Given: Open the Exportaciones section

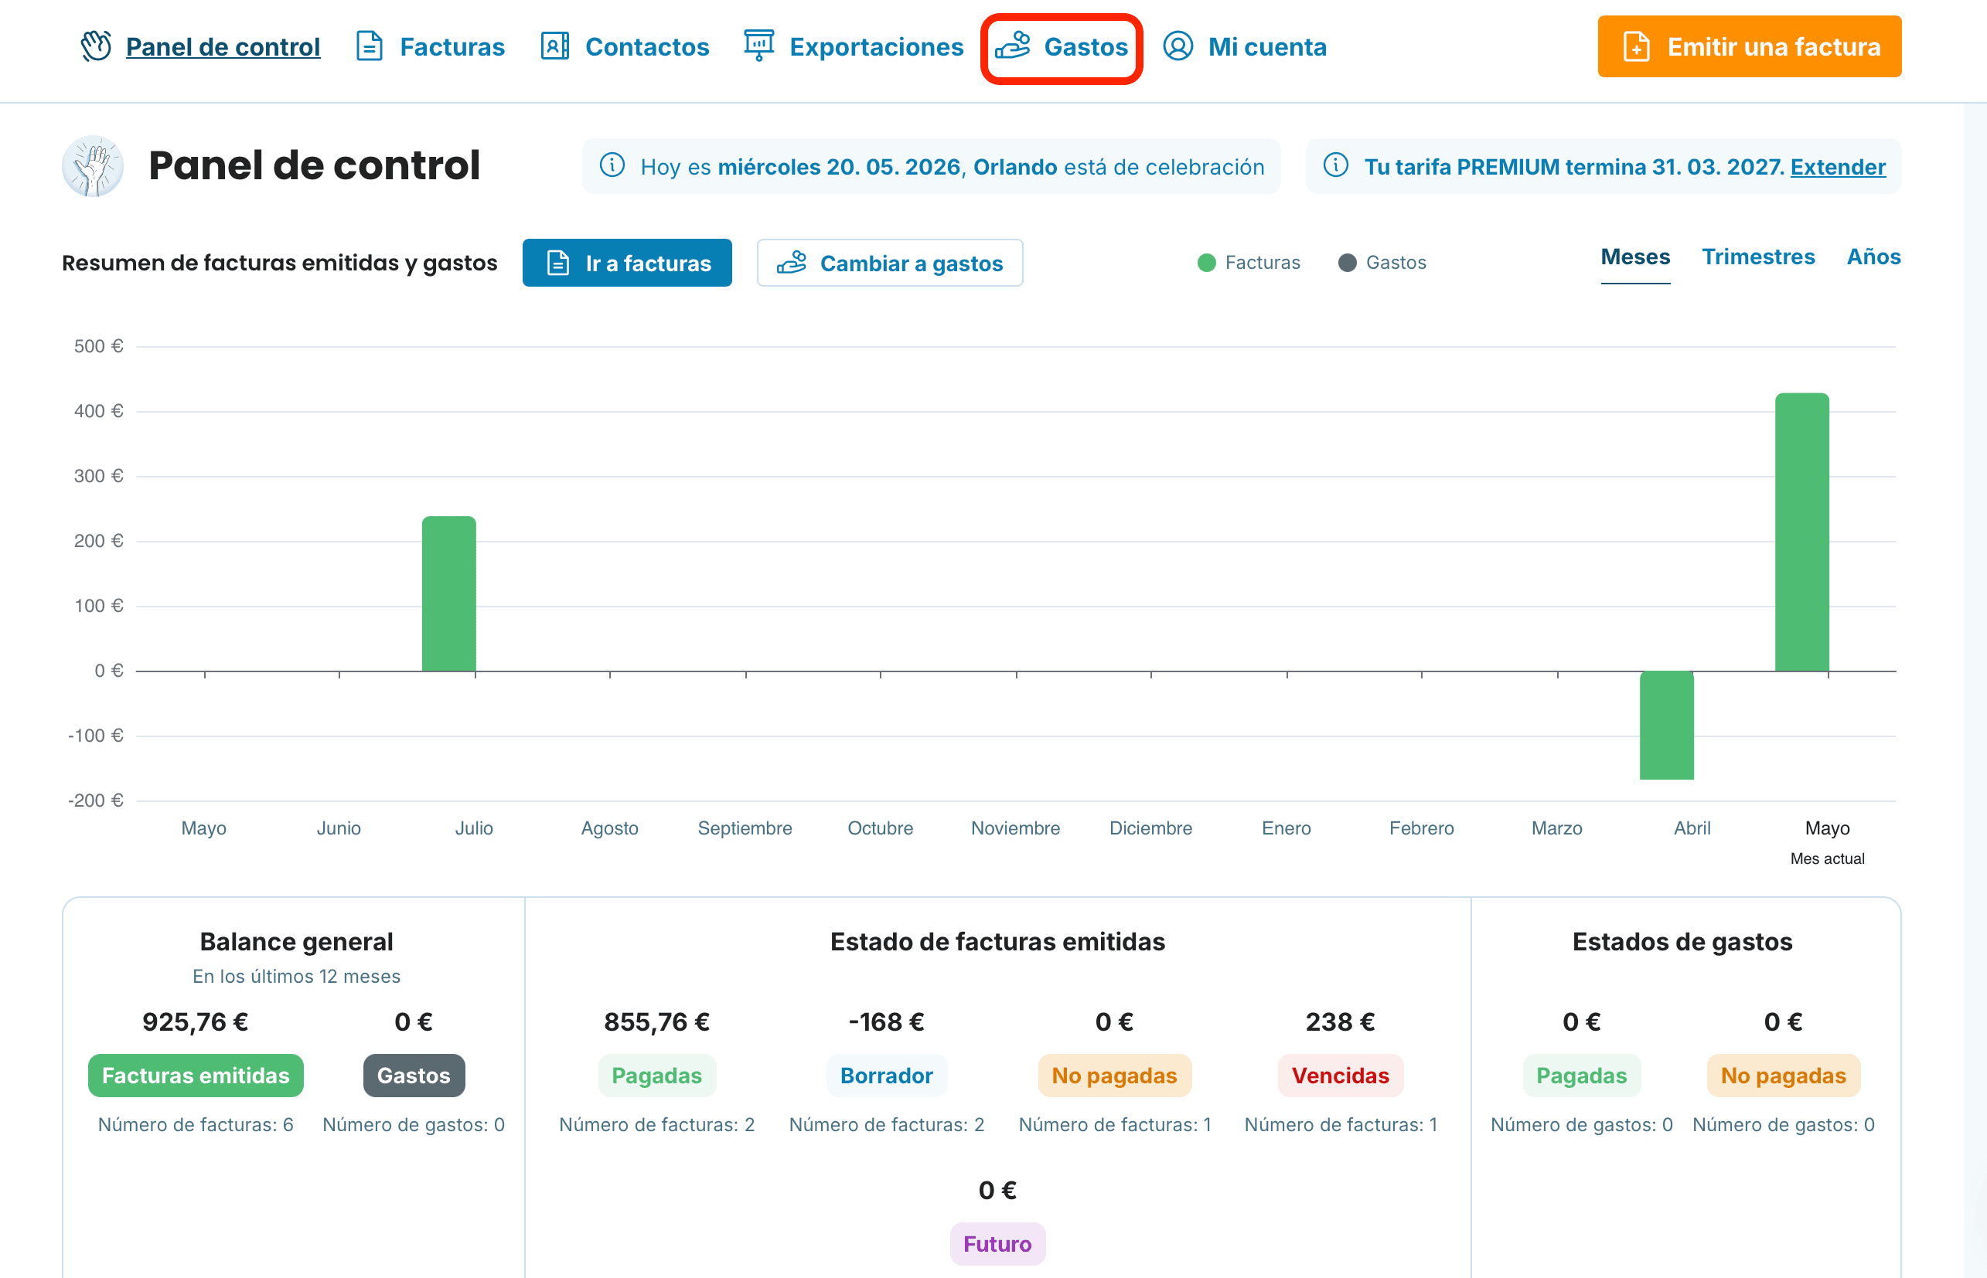Looking at the screenshot, I should (x=876, y=46).
